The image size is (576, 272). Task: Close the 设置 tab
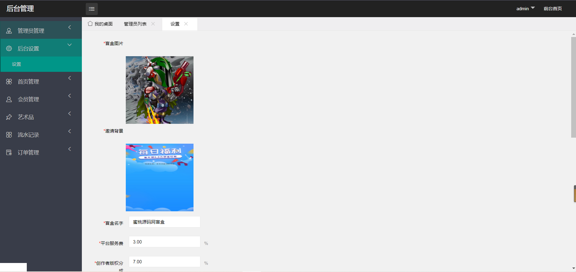[x=186, y=24]
